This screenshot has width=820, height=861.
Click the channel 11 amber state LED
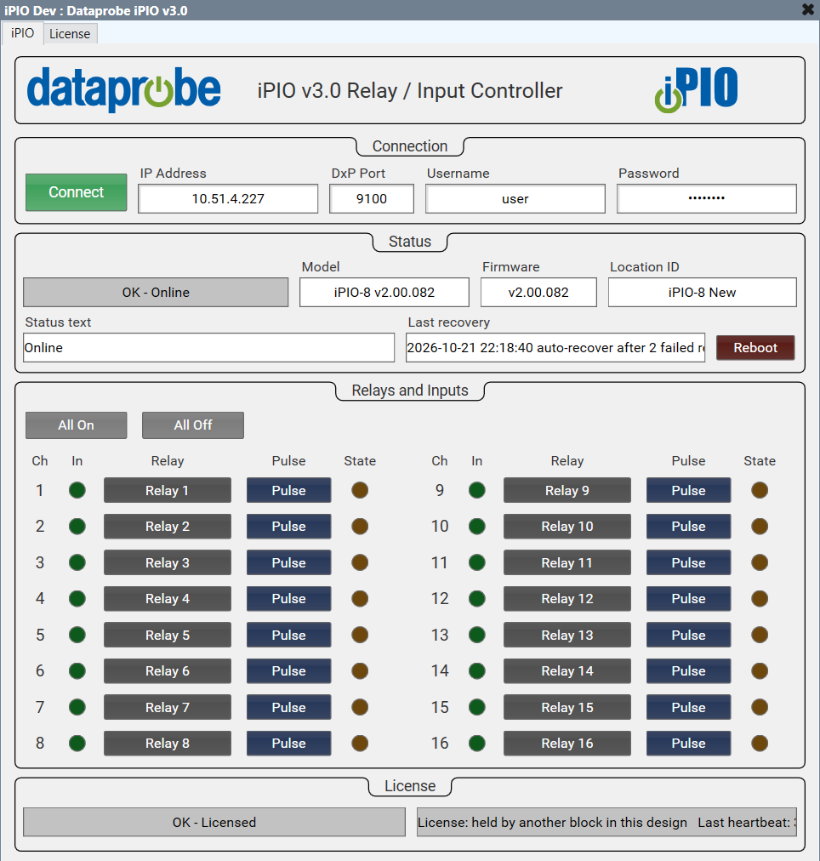pos(760,562)
